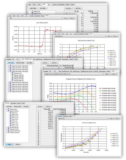Click the Altitude 3048 [m] green table icon
This screenshot has width=126, height=160.
[x=12, y=77]
